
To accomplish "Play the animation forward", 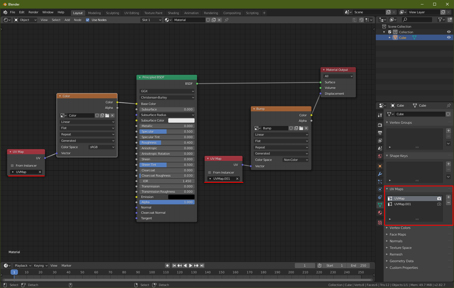I will tap(191, 266).
